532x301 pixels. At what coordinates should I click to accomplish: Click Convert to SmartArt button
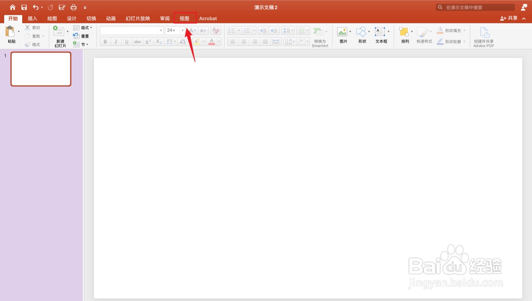pyautogui.click(x=320, y=37)
